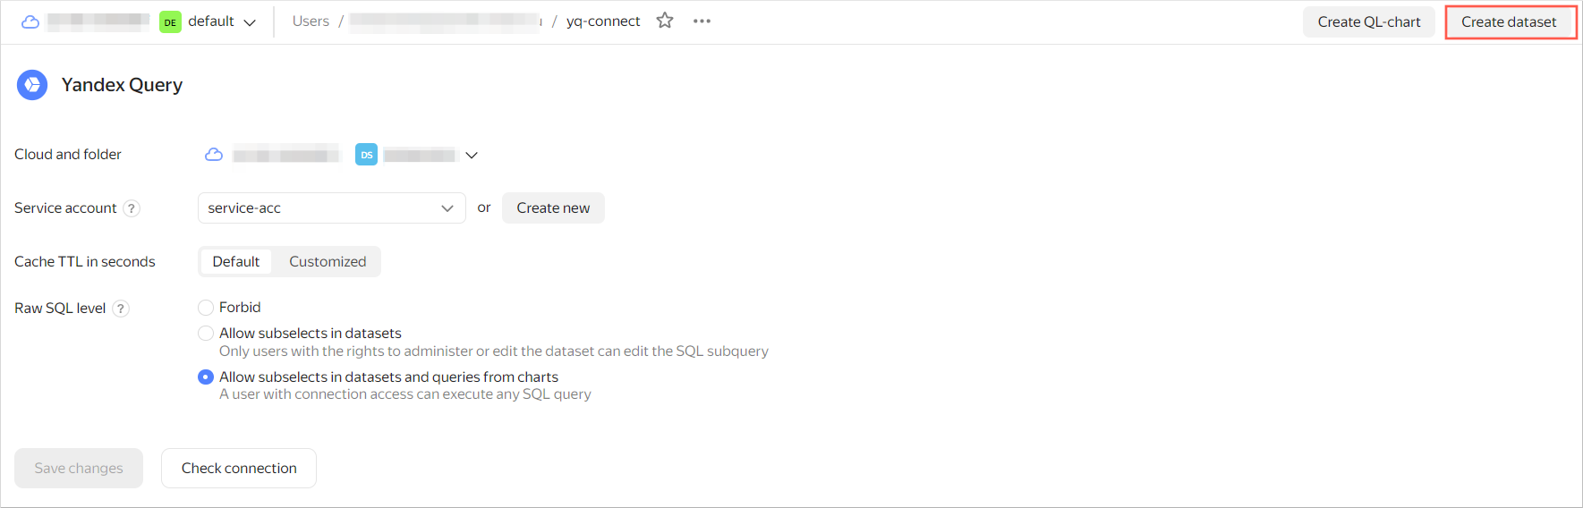Expand the default workbook dropdown
This screenshot has width=1583, height=508.
pyautogui.click(x=250, y=22)
